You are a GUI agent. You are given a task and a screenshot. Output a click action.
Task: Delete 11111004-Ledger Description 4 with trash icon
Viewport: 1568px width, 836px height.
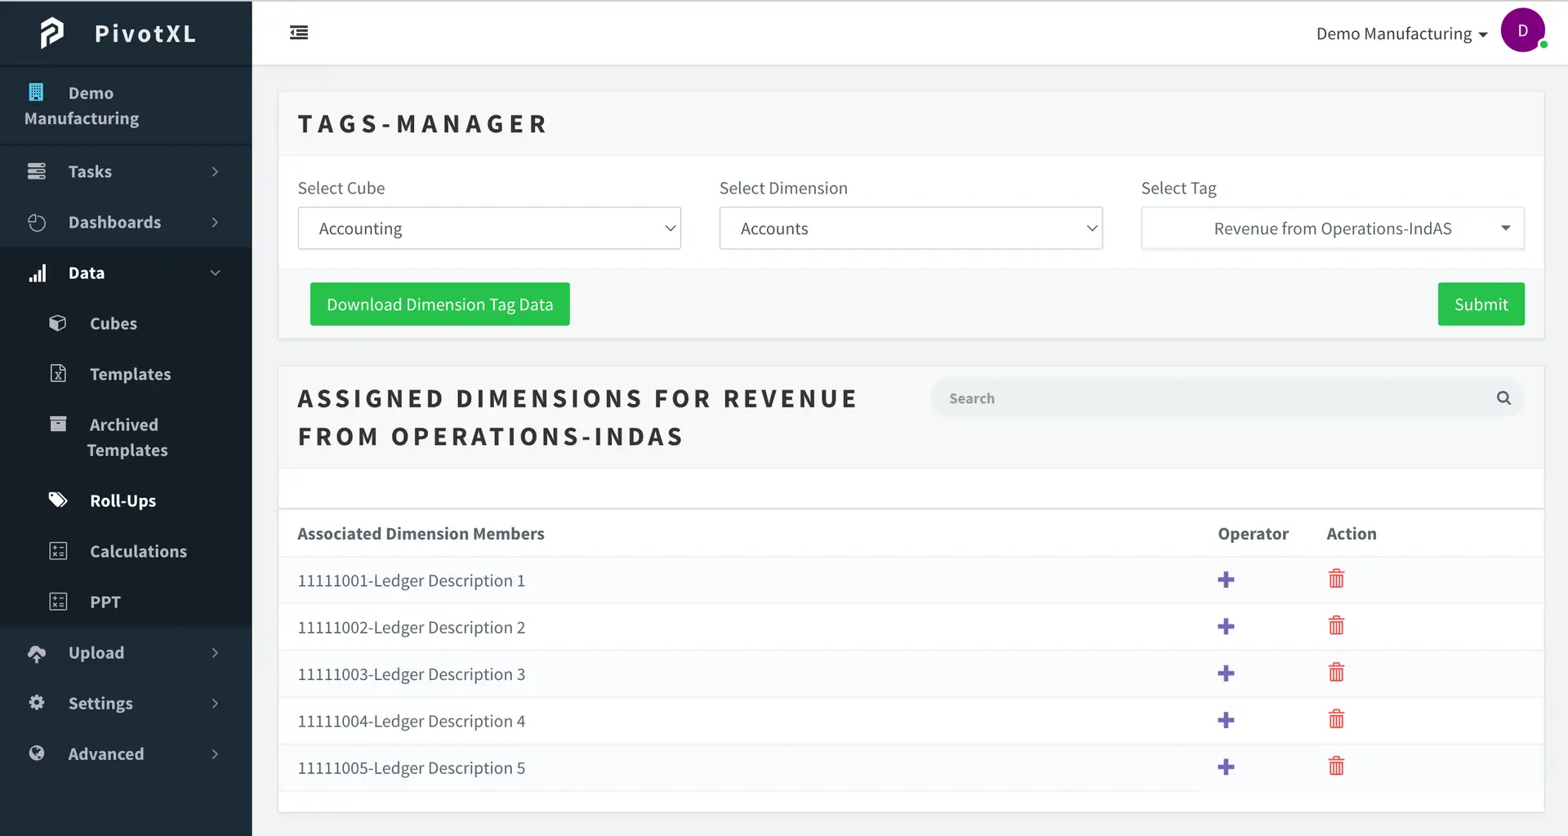1336,719
